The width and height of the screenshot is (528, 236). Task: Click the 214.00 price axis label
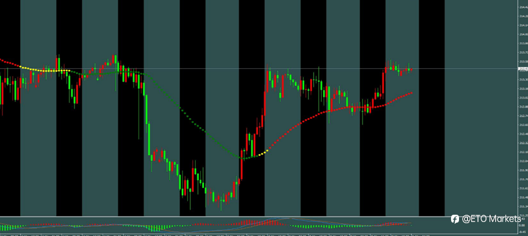523,34
